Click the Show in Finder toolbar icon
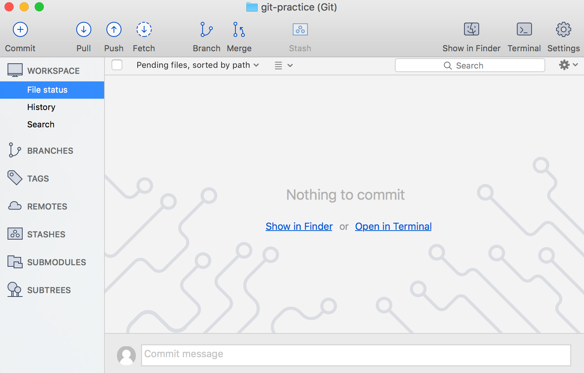Screen dimensions: 584x373 471,29
